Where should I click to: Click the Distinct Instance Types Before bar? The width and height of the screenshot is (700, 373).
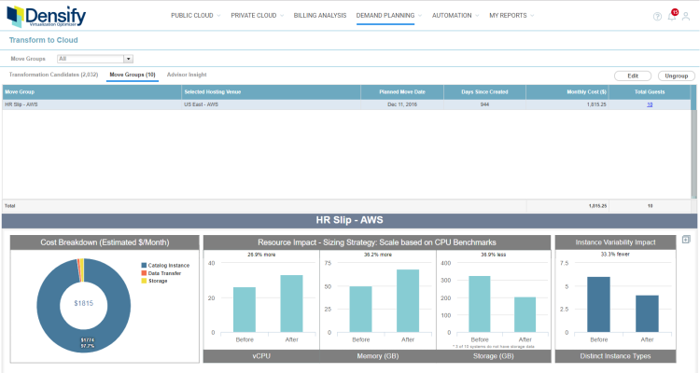coord(598,305)
